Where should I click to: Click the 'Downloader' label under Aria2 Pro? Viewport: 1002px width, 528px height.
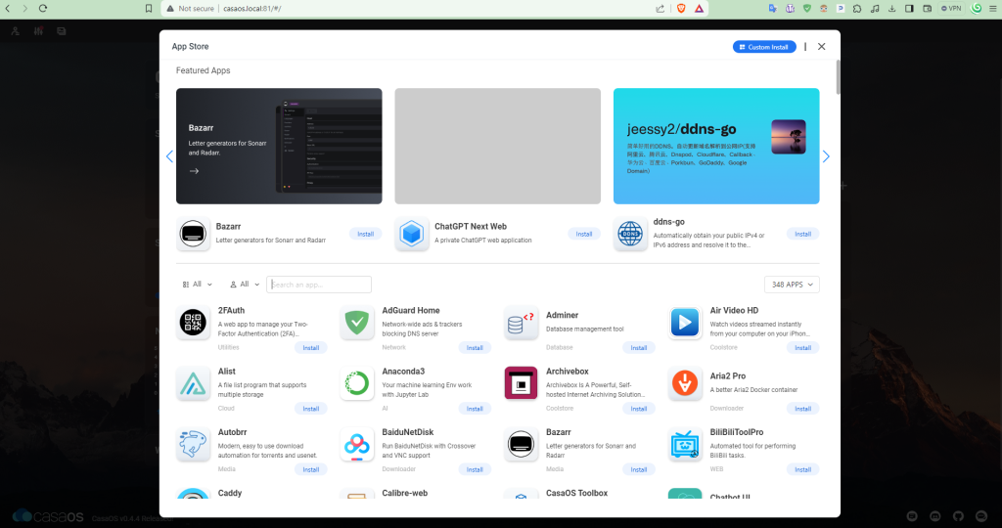727,408
